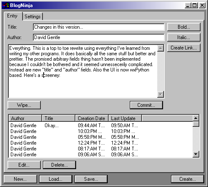Commit the current blog entry

pyautogui.click(x=146, y=105)
